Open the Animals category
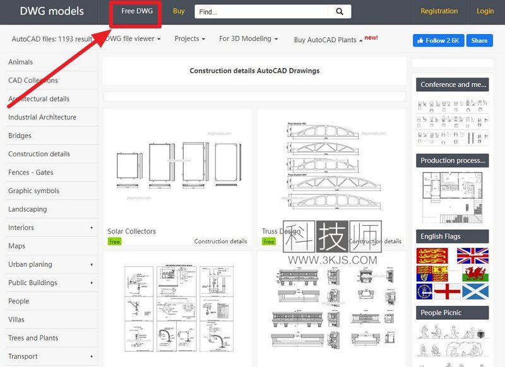The height and width of the screenshot is (367, 505). (21, 62)
